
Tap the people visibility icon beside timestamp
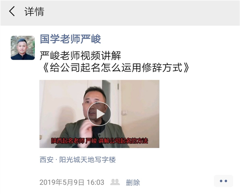coord(115,182)
